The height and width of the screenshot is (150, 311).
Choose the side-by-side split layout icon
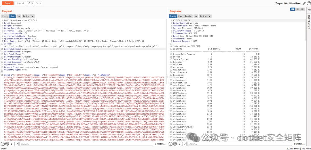point(293,9)
